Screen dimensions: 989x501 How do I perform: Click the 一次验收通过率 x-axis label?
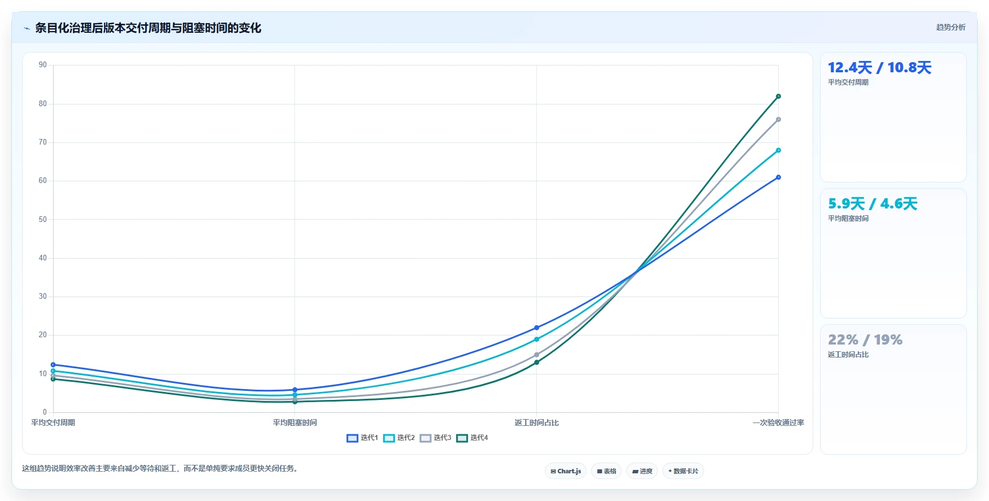[778, 422]
